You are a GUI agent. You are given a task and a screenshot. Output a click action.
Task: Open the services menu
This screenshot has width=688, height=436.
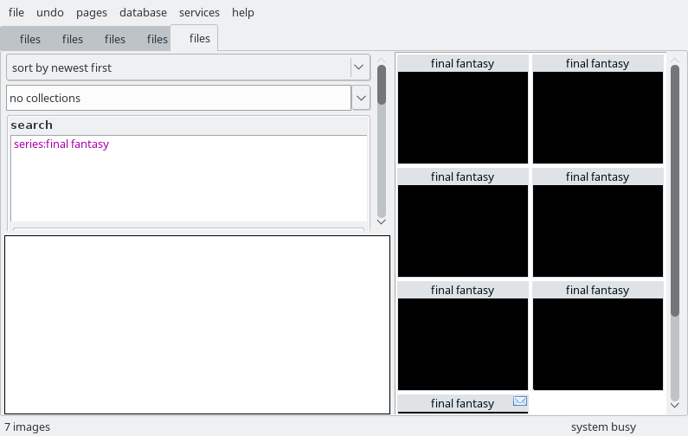[199, 12]
